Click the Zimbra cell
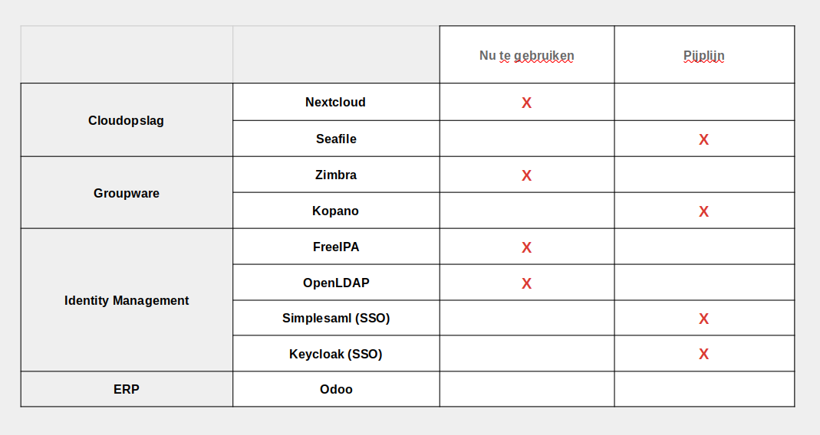The image size is (820, 435). (335, 175)
